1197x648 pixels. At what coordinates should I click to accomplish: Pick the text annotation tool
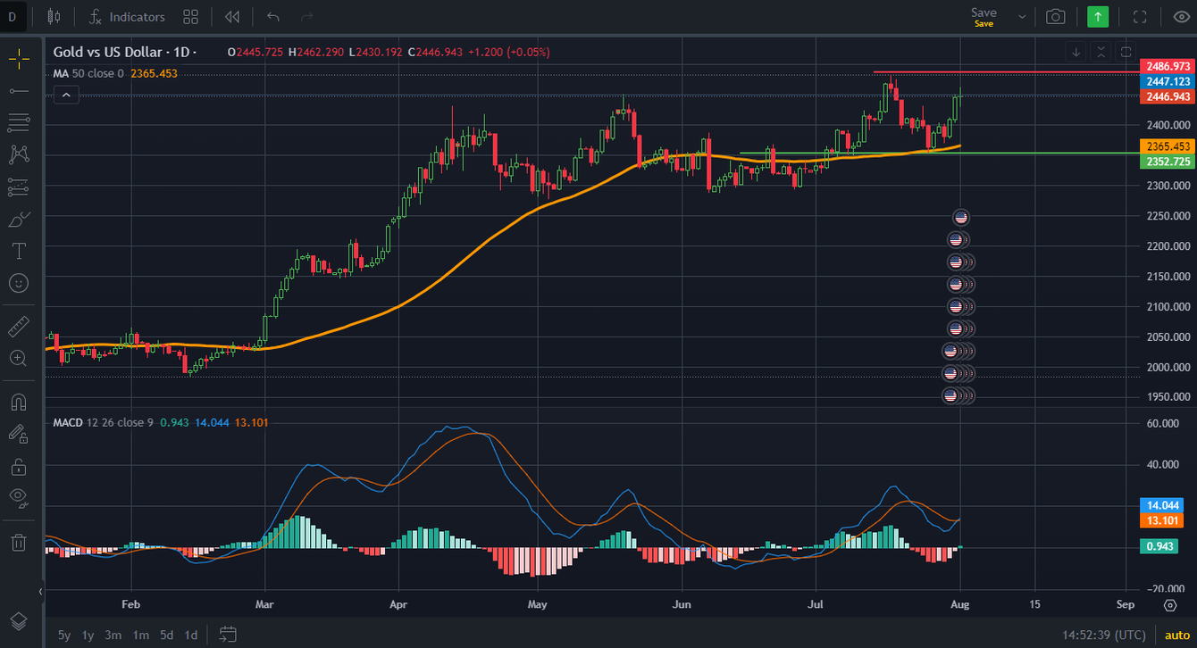click(x=18, y=251)
